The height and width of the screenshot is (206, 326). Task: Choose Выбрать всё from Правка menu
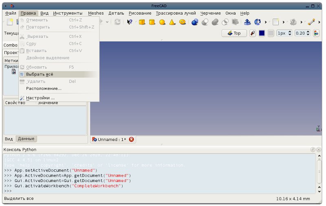(x=58, y=74)
